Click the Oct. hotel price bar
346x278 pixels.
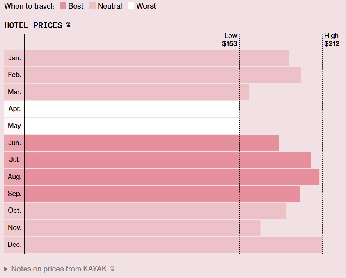point(155,211)
